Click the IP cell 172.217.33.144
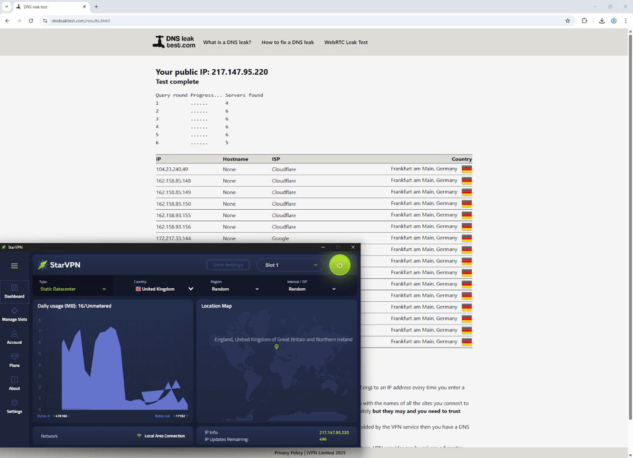The width and height of the screenshot is (633, 458). pos(174,238)
